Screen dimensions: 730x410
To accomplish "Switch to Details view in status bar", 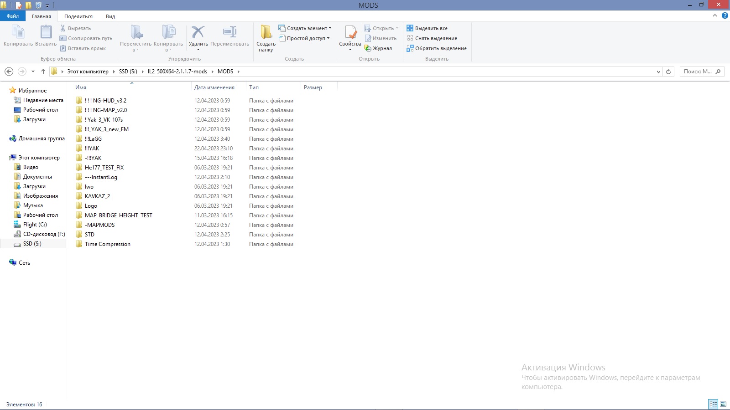I will [x=713, y=404].
